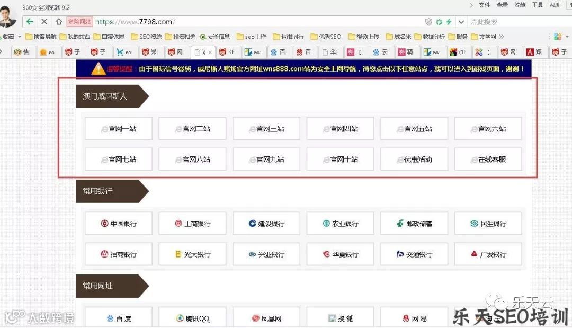Switch to the 精 tab
Screen dimensions: 572x328
click(x=406, y=52)
